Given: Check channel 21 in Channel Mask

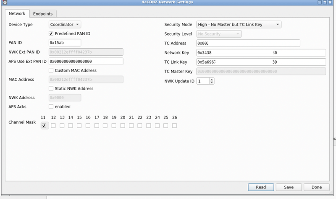Looking at the screenshot, I should [x=131, y=125].
